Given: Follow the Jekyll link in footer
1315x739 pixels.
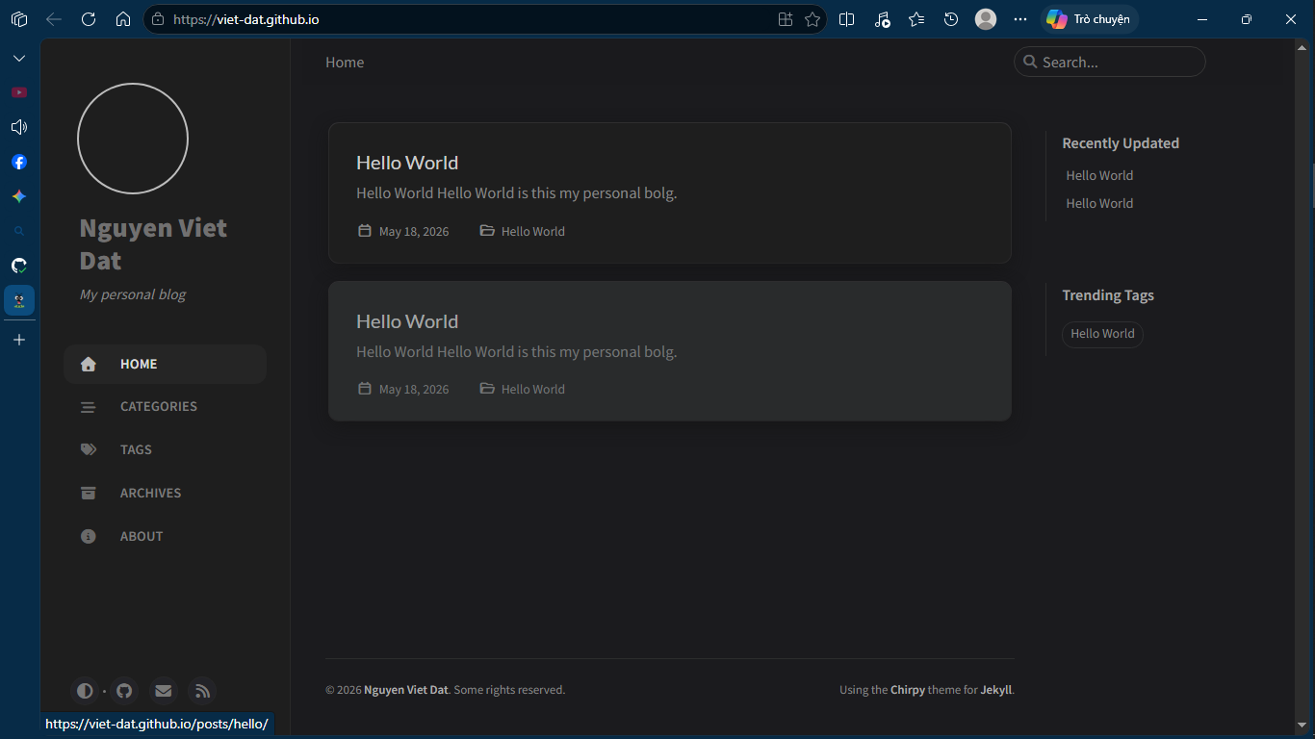Looking at the screenshot, I should [996, 690].
